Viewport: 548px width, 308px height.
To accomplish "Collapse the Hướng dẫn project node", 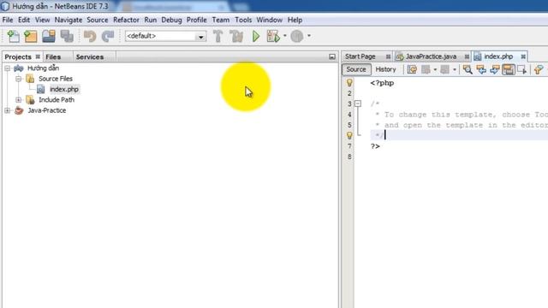I will pyautogui.click(x=8, y=68).
